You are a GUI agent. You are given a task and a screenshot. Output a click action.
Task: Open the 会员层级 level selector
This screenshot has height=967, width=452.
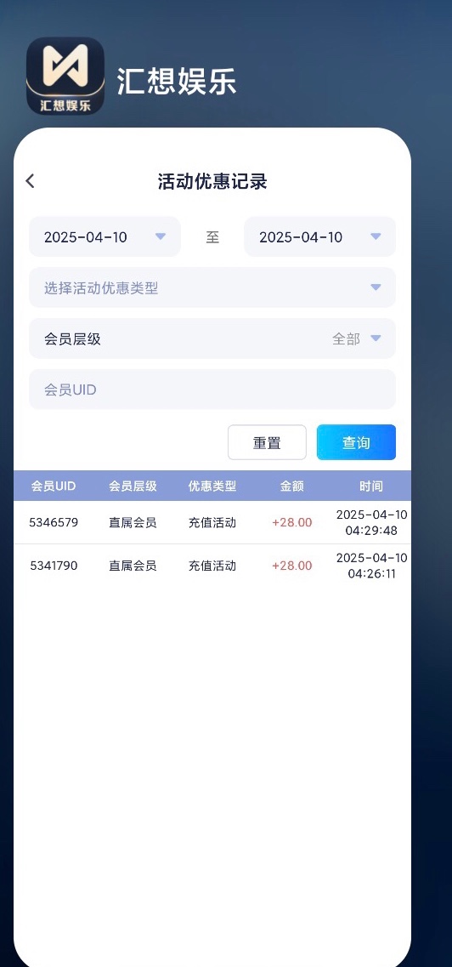pos(212,338)
